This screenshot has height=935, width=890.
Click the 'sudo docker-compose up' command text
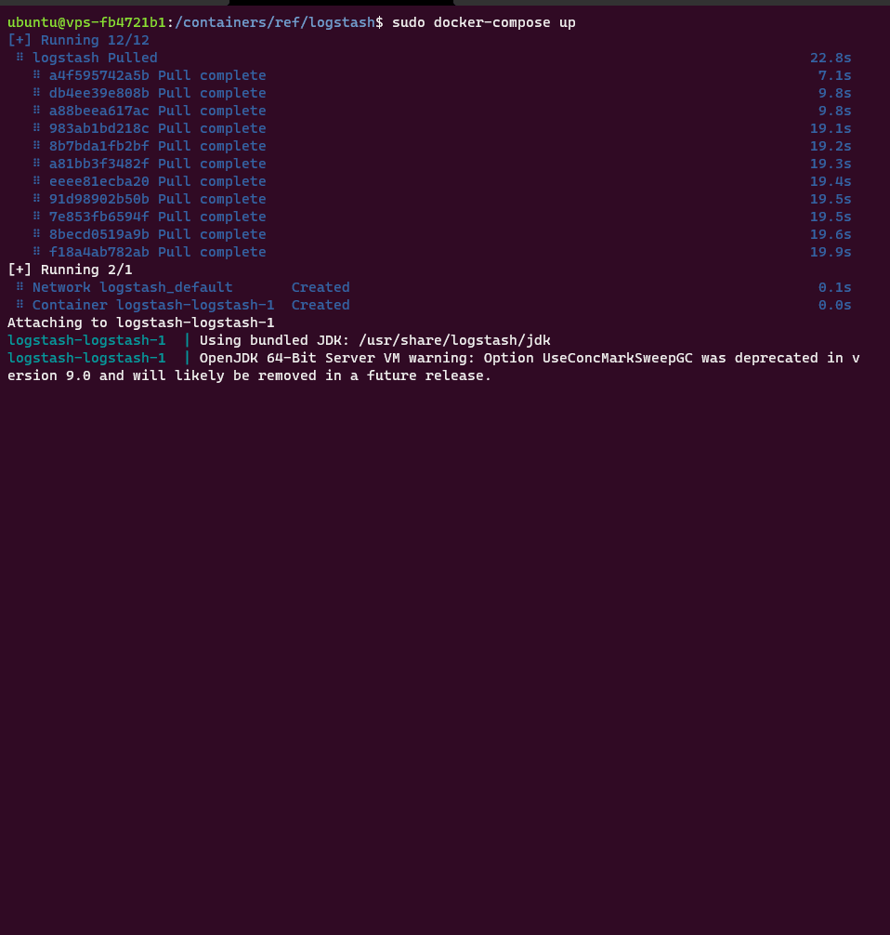coord(483,22)
